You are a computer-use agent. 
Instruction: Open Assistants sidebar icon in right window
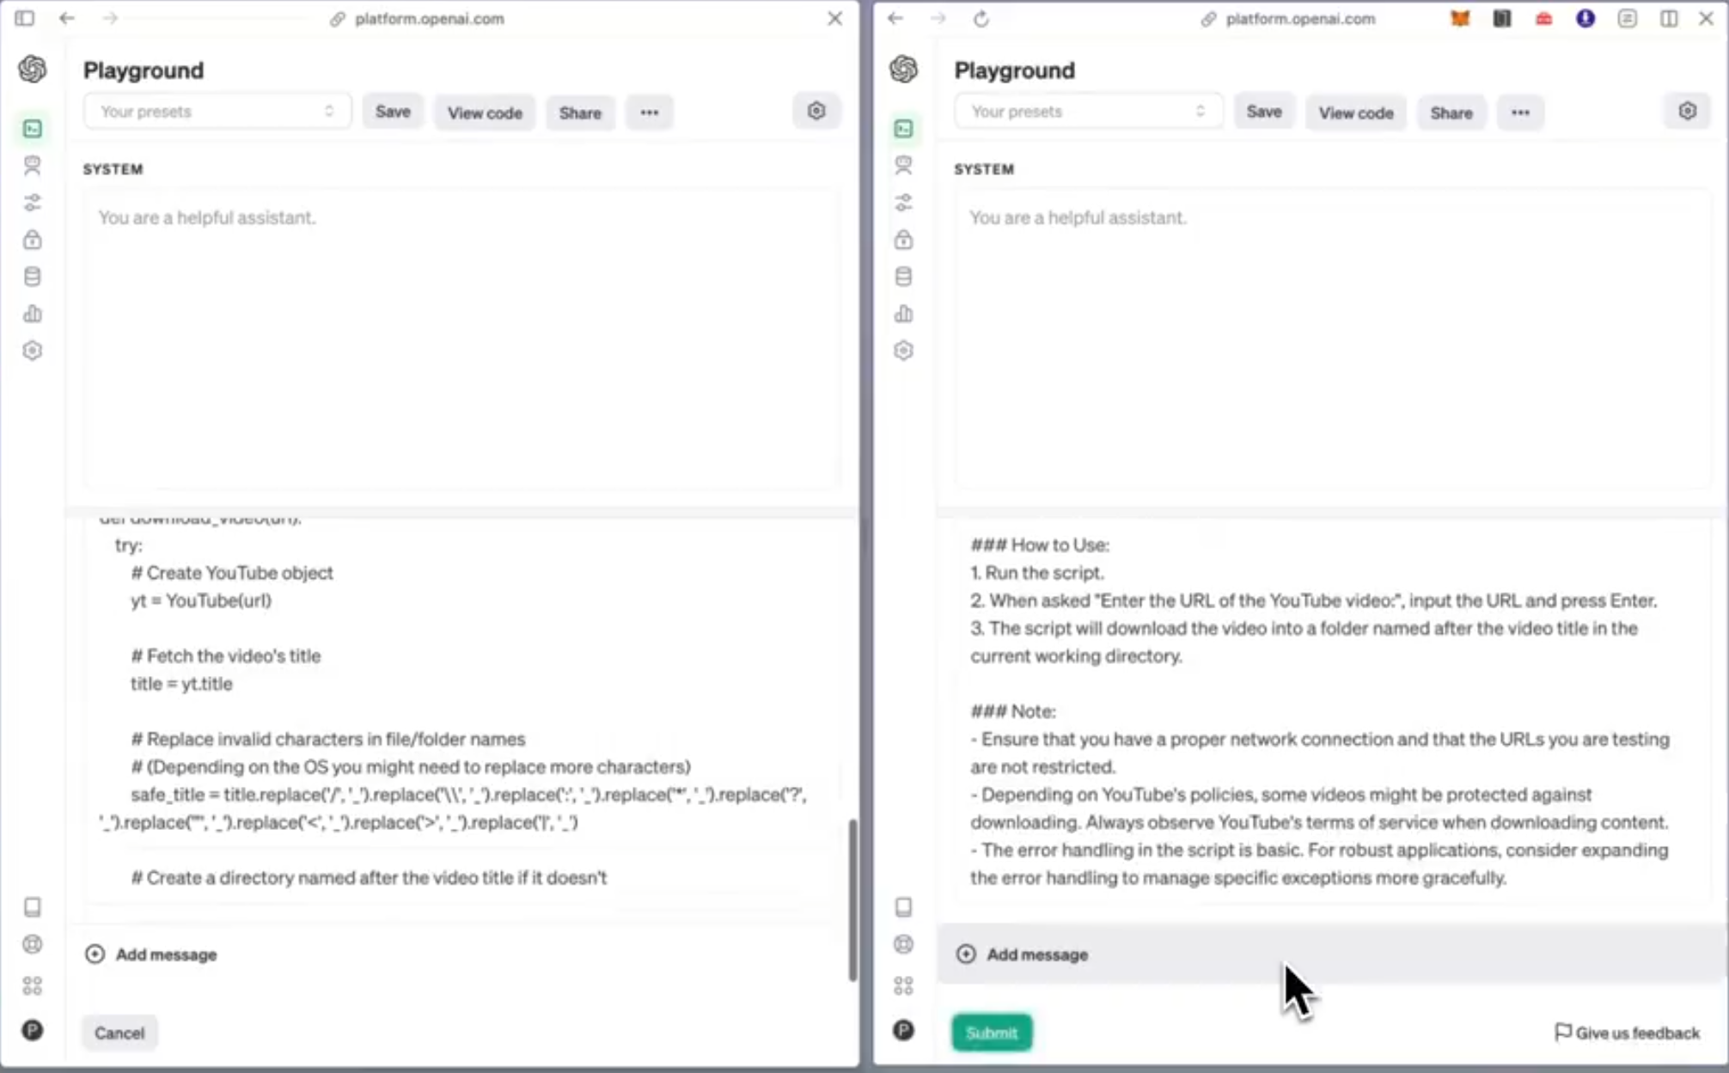click(904, 165)
